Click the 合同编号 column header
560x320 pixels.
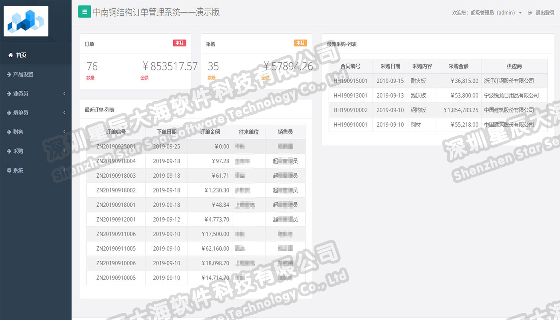[350, 66]
